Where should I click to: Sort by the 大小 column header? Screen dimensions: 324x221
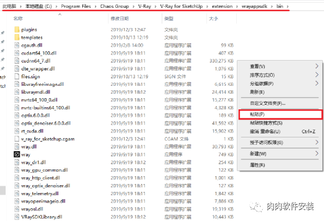[x=213, y=19]
